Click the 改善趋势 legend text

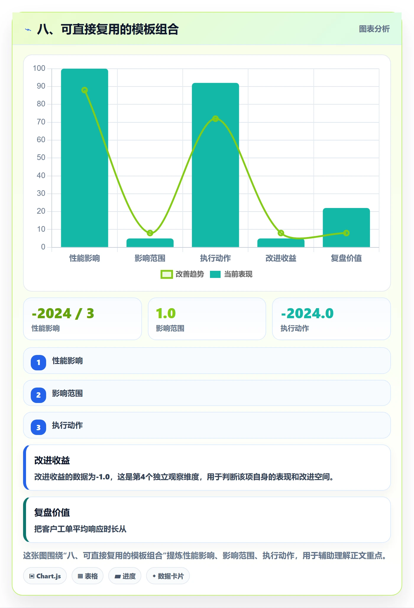tap(190, 274)
